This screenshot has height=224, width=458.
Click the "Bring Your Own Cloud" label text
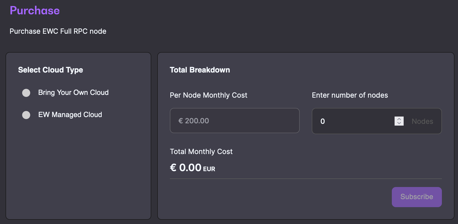tap(73, 93)
